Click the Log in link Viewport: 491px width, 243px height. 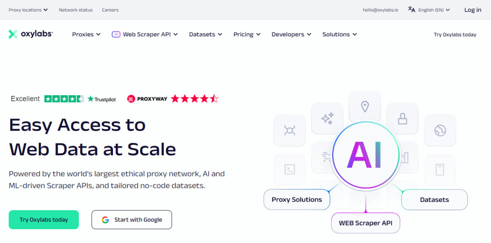pos(473,10)
